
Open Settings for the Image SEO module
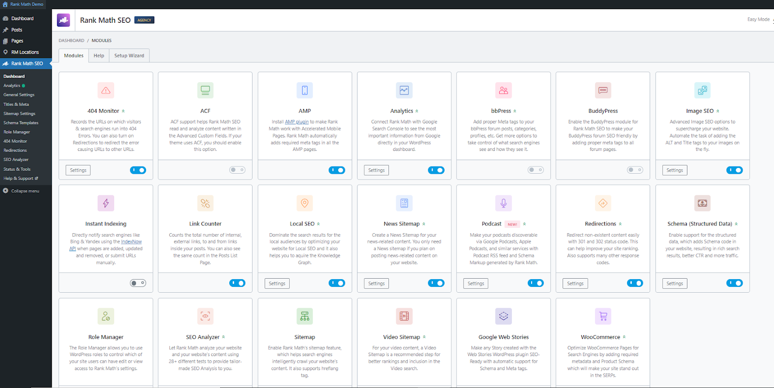(x=674, y=170)
